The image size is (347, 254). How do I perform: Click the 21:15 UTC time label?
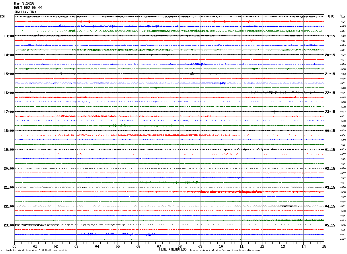[x=330, y=74]
